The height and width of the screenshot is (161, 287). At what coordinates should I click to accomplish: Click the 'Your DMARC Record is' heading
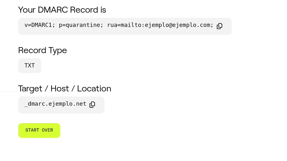coord(62,10)
